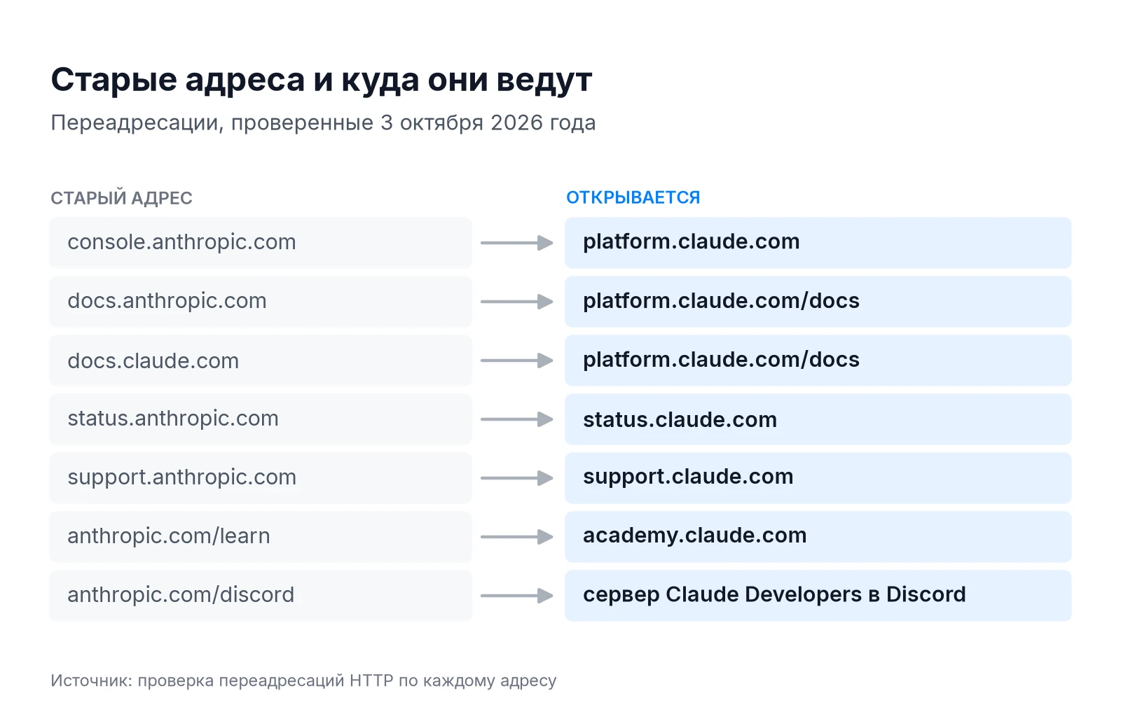Click platform.claude.com/docs in the docs.anthropic.com row
The width and height of the screenshot is (1121, 721).
point(818,302)
